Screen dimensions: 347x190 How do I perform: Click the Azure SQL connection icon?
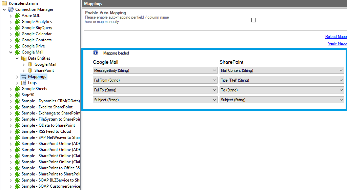coord(17,16)
